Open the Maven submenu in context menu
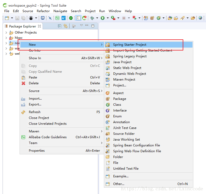 62,131
